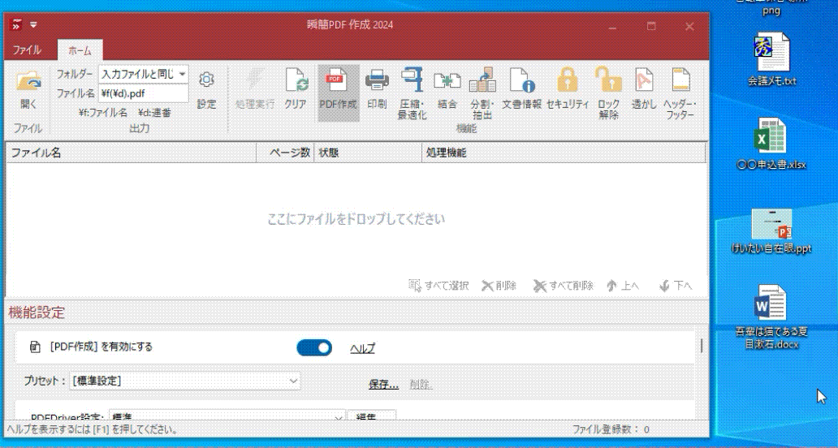Click the ここにファイルをドロップしてください text

356,219
